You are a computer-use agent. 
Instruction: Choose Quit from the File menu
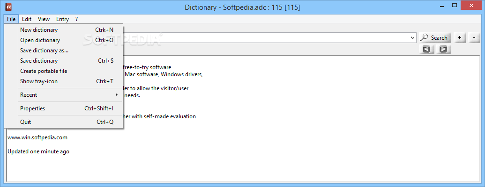click(64, 122)
